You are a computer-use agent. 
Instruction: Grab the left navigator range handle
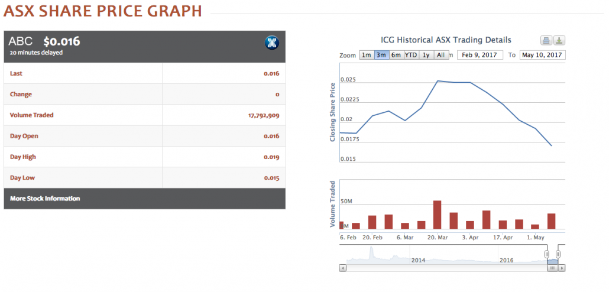pyautogui.click(x=546, y=254)
